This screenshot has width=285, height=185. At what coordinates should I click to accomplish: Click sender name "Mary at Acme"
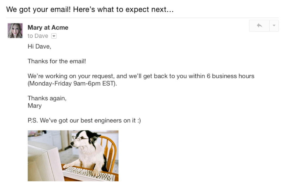[x=48, y=28]
